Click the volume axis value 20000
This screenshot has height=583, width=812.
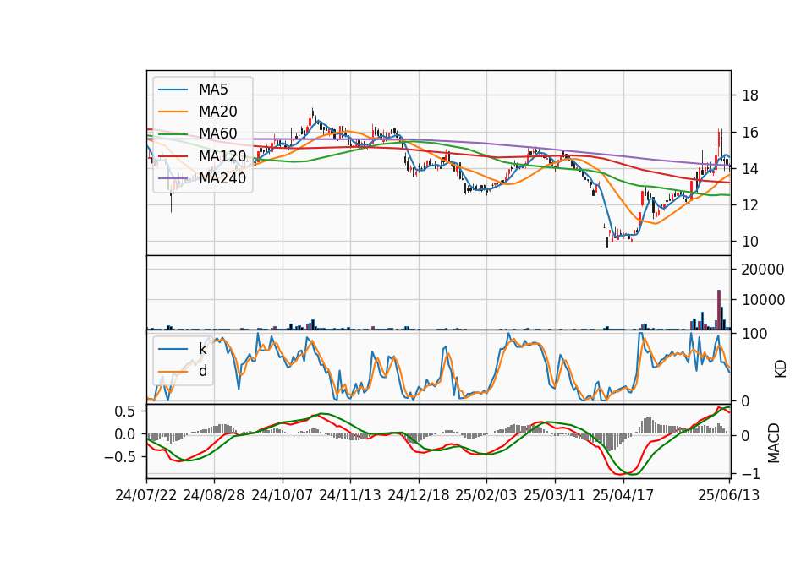click(763, 270)
